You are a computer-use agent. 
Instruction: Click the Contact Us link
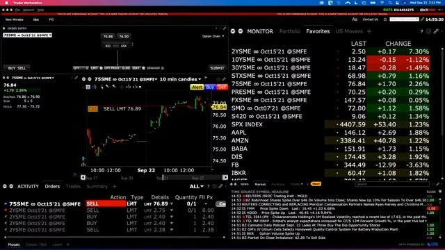pyautogui.click(x=371, y=19)
